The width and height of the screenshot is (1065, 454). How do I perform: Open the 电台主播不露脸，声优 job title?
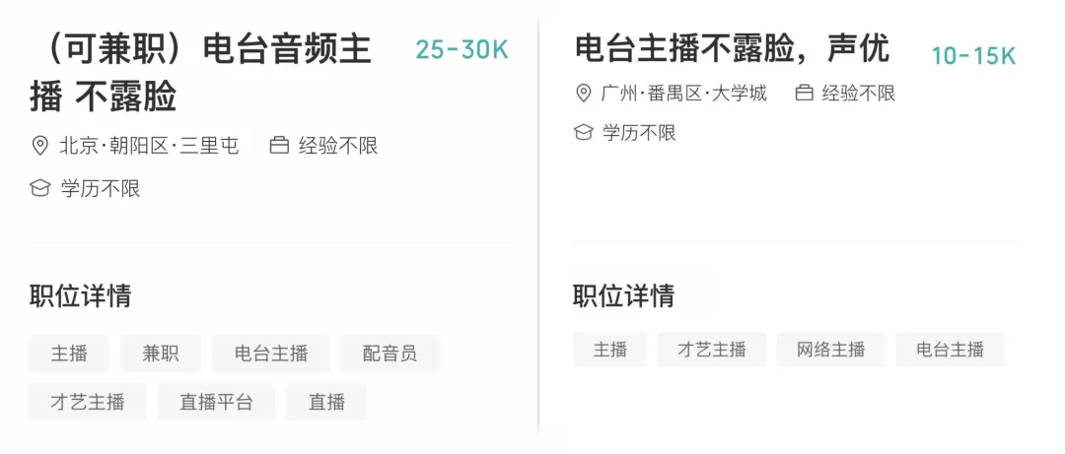(732, 47)
